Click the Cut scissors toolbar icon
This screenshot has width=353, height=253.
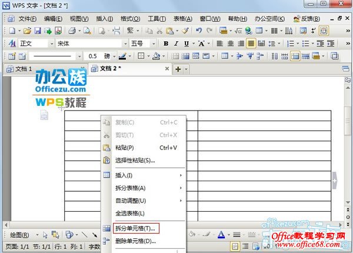[159, 31]
